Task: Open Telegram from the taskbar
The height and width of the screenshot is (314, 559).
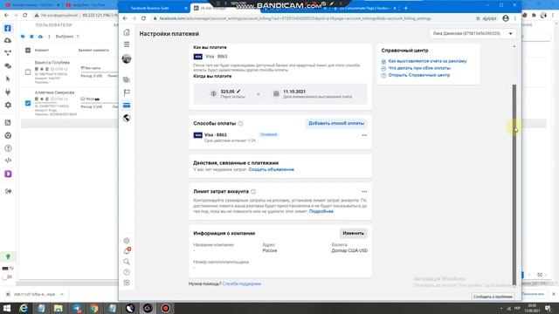Action: point(77,308)
